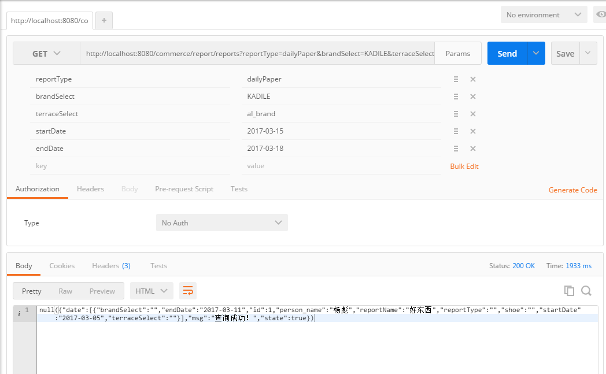Screen dimensions: 606x374
Task: Open the Pre-request Script tab
Action: click(x=184, y=189)
